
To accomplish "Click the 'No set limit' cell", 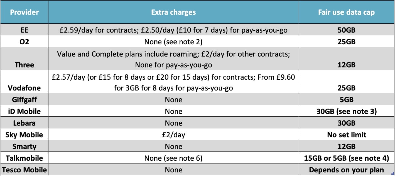I will (346, 135).
